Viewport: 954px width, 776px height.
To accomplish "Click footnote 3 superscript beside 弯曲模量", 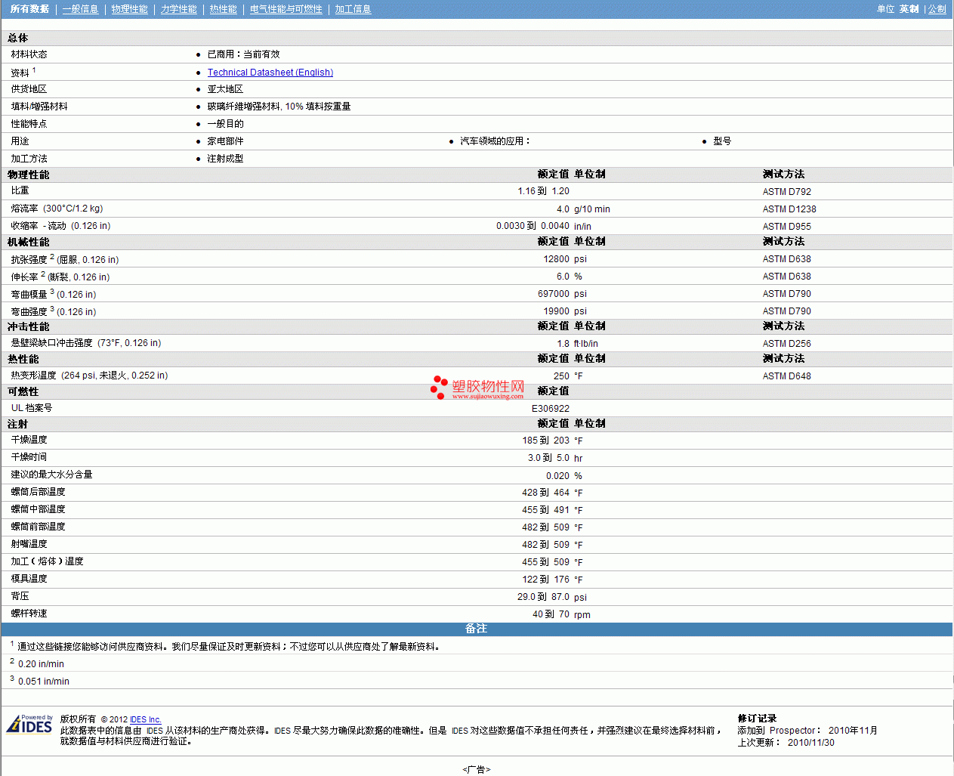I will 52,291.
